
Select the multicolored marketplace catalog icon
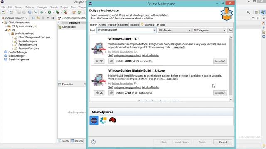click(103, 120)
